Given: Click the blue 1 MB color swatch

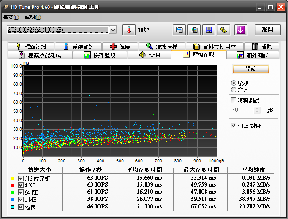Looking at the screenshot, I should [x=12, y=200].
